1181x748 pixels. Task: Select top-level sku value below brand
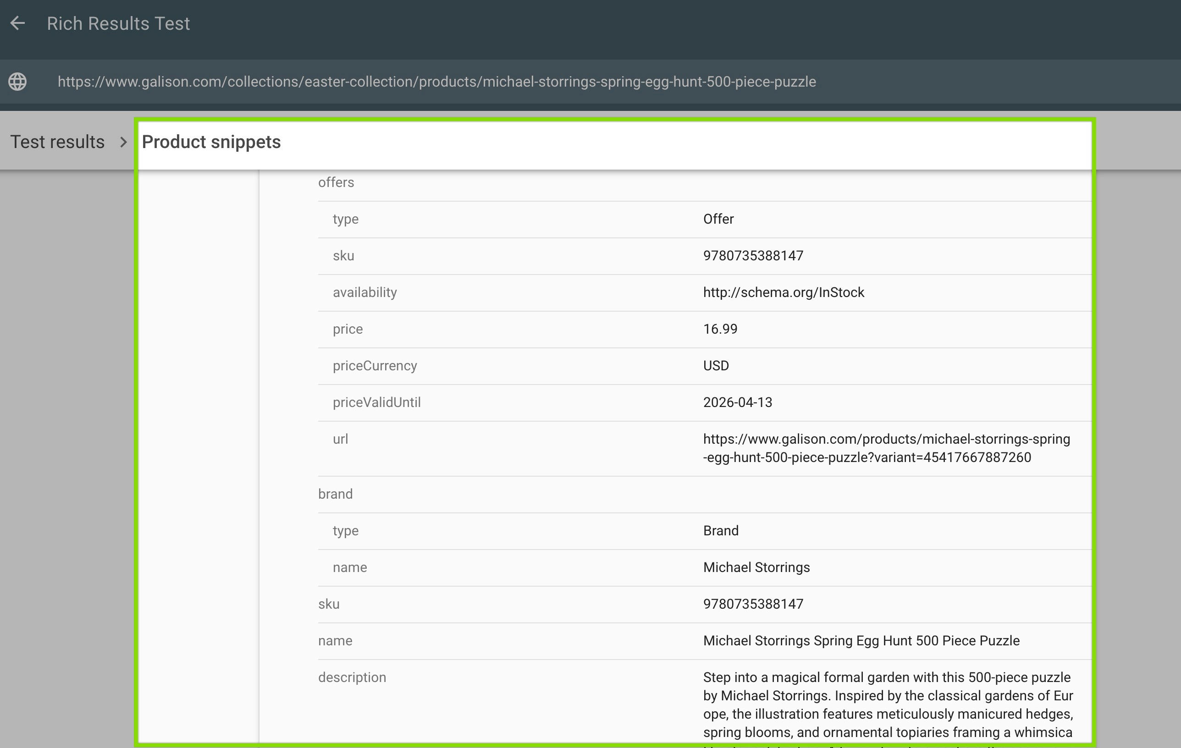(753, 604)
